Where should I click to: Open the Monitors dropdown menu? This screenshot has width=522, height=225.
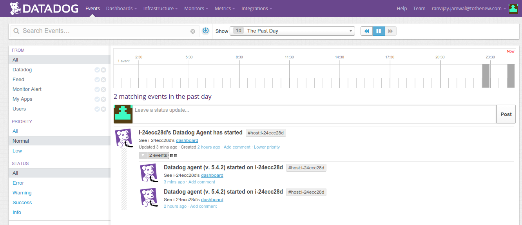196,9
